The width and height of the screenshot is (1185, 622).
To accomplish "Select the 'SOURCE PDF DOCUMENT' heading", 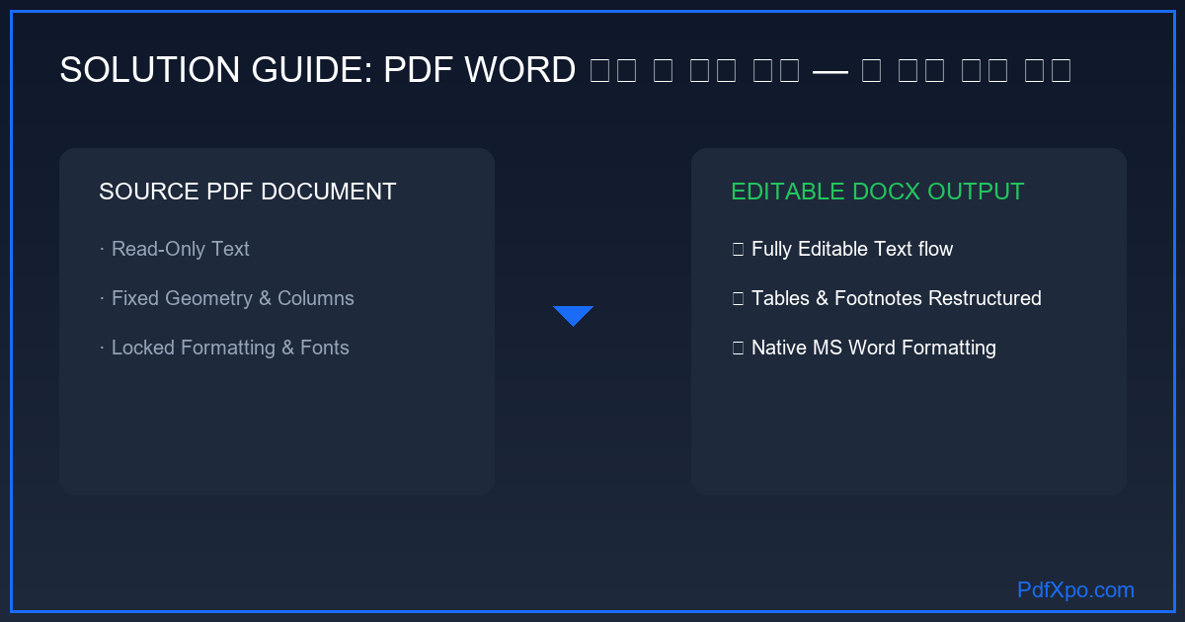I will [x=247, y=192].
